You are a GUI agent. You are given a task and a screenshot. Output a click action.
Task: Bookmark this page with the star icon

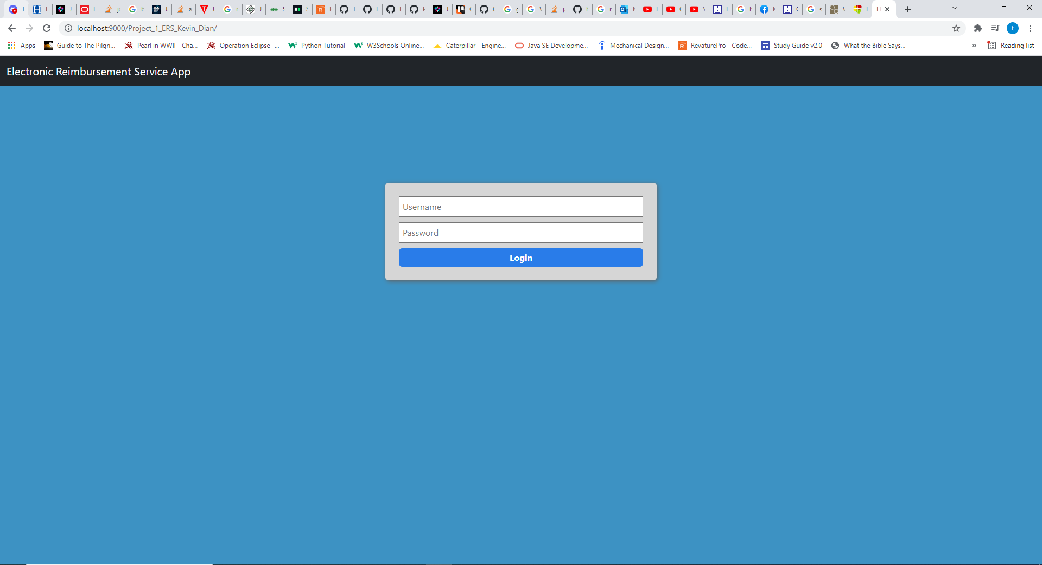tap(957, 28)
